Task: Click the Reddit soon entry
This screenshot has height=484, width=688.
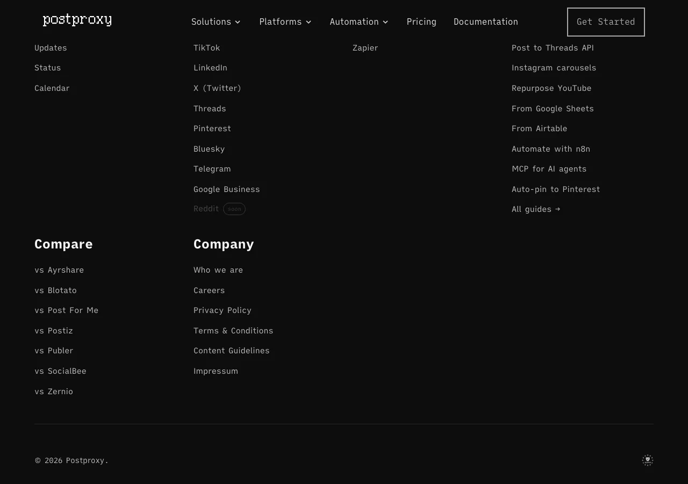Action: coord(219,209)
